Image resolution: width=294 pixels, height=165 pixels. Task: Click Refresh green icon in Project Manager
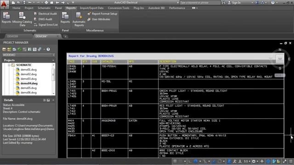19,49
